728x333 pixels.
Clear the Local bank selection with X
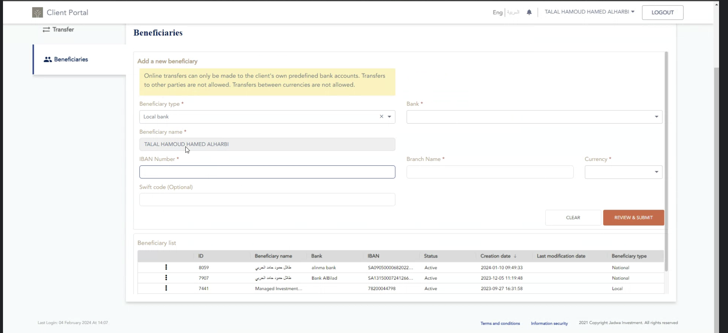381,117
